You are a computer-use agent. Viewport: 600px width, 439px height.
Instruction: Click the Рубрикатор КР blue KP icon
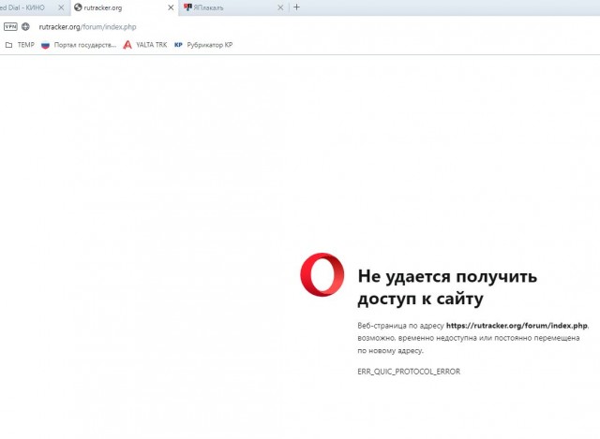click(x=178, y=45)
